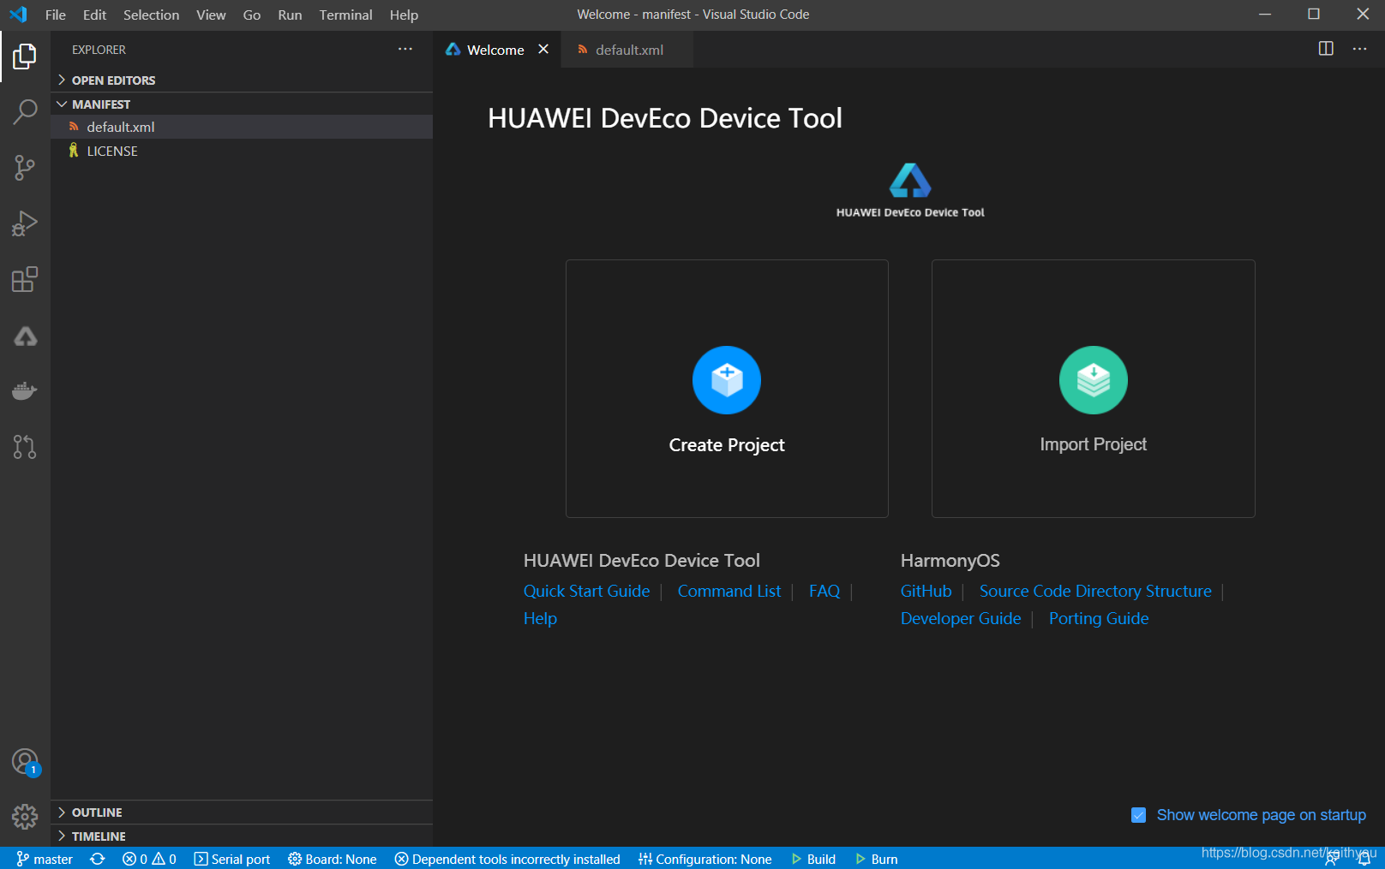Open Serial port in status bar
This screenshot has height=869, width=1385.
point(232,859)
